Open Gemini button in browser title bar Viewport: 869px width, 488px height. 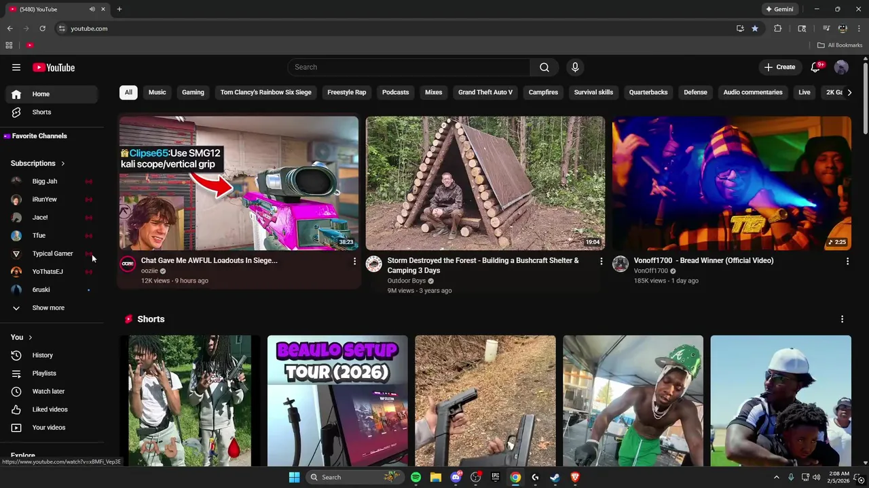(x=779, y=9)
